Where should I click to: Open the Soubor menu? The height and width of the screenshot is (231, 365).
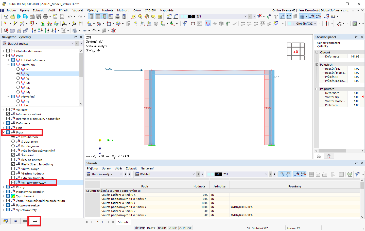pos(11,10)
